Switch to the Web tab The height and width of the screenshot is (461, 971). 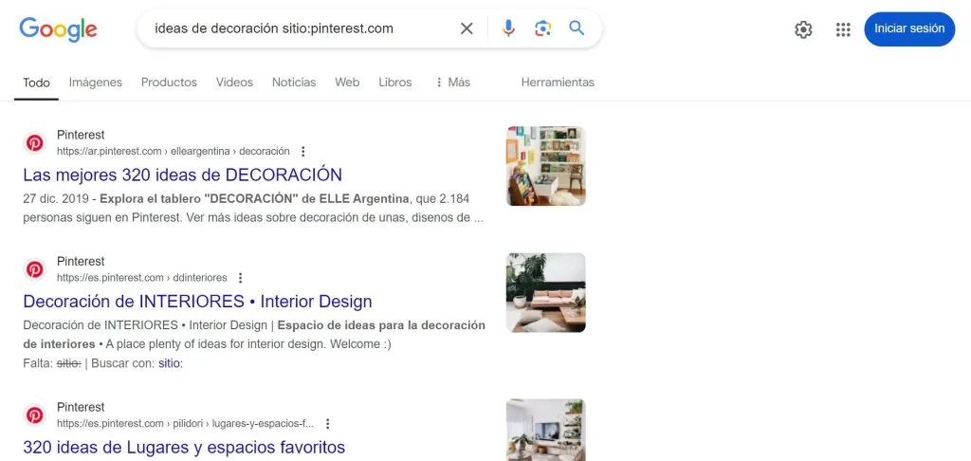[x=347, y=82]
